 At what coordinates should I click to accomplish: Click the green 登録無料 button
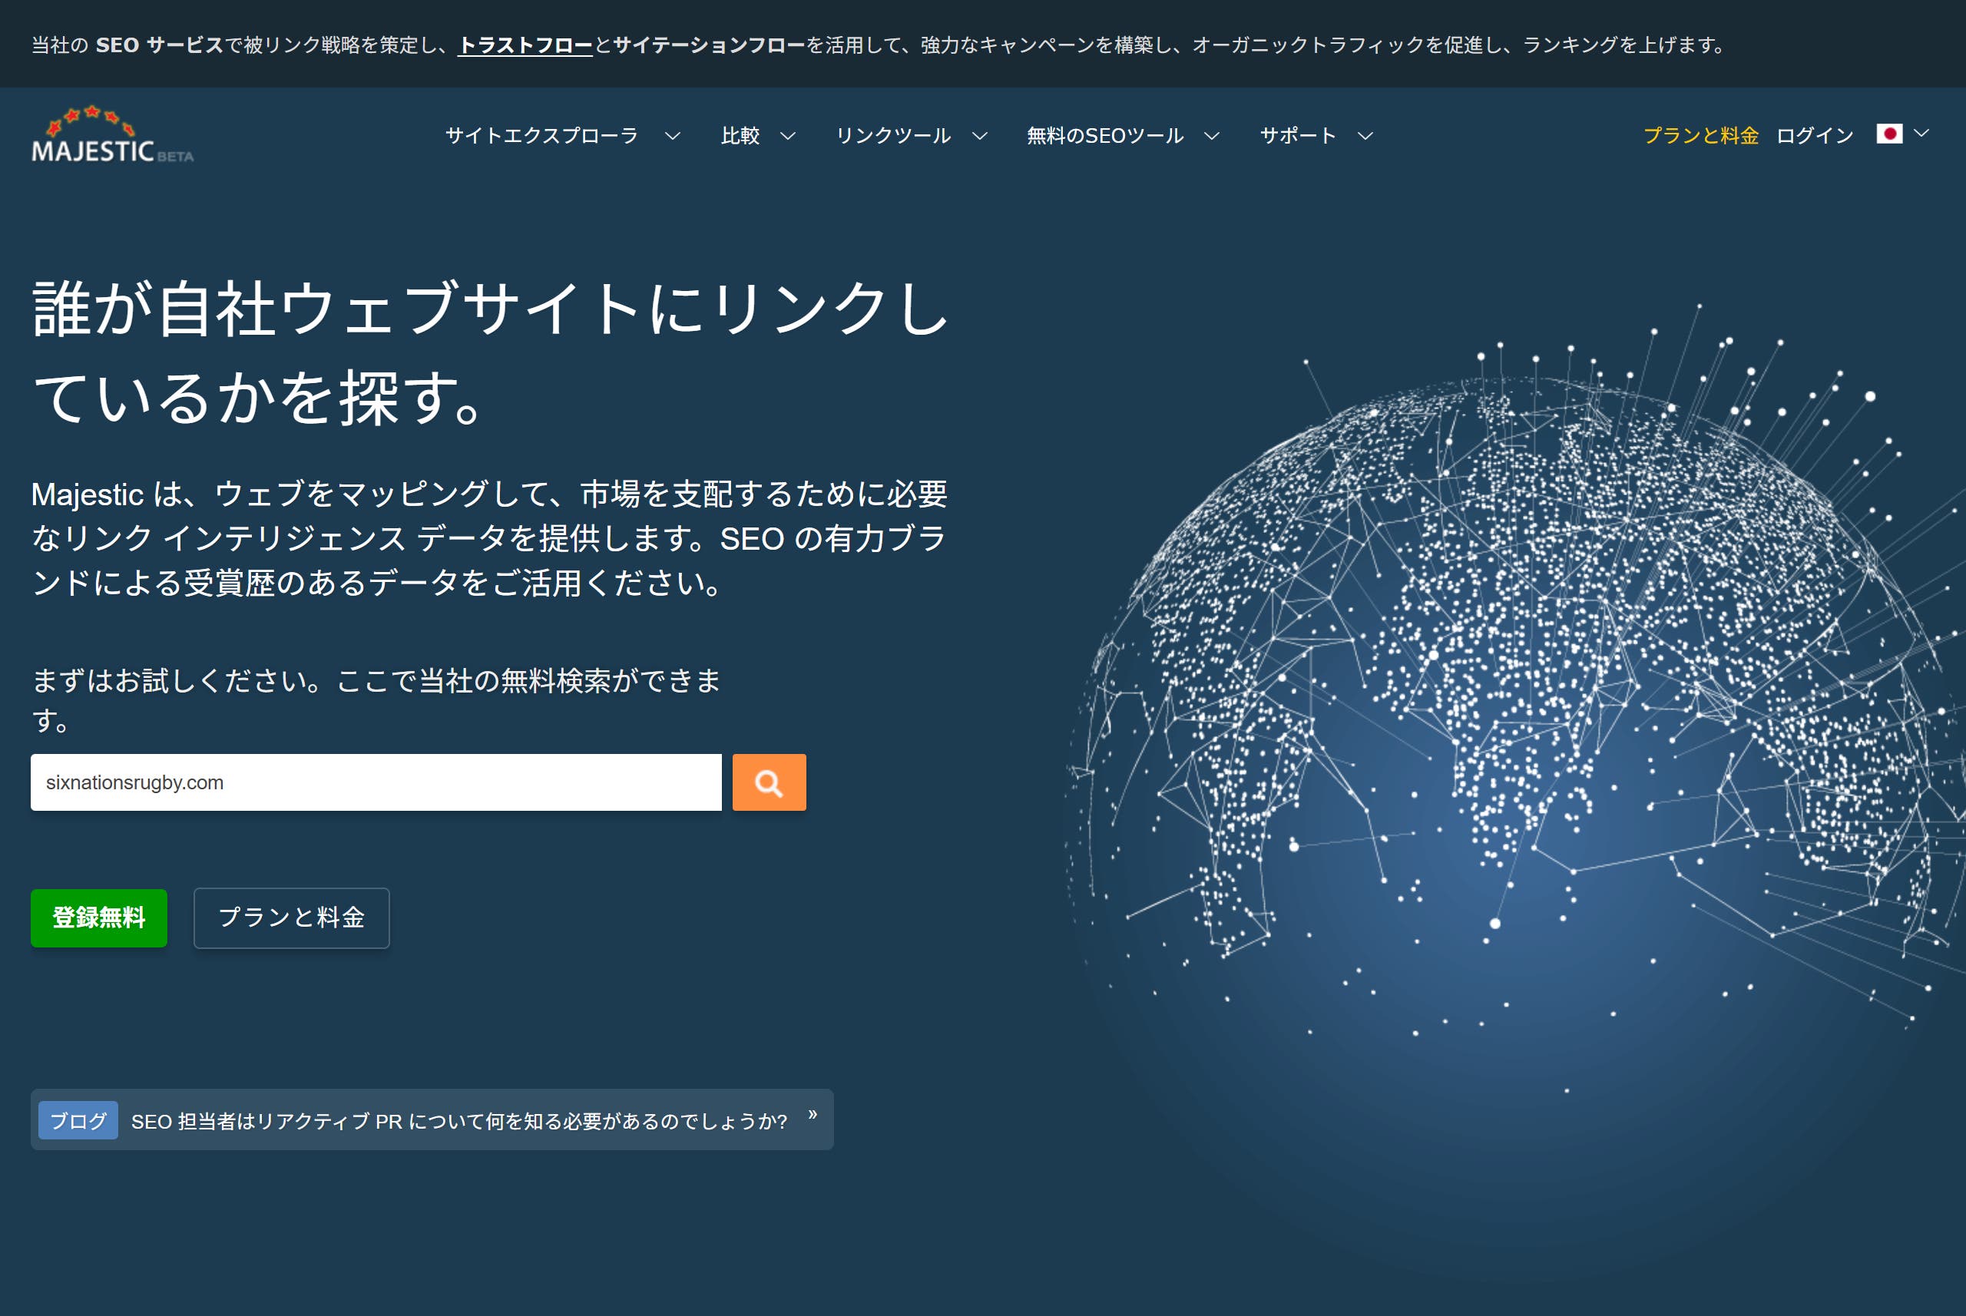pyautogui.click(x=99, y=918)
